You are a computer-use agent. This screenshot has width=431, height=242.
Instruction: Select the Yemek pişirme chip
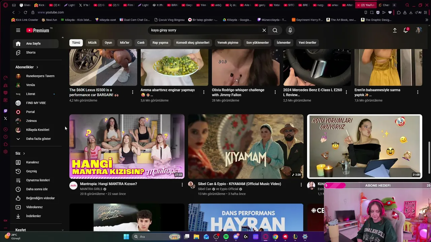[x=228, y=43]
